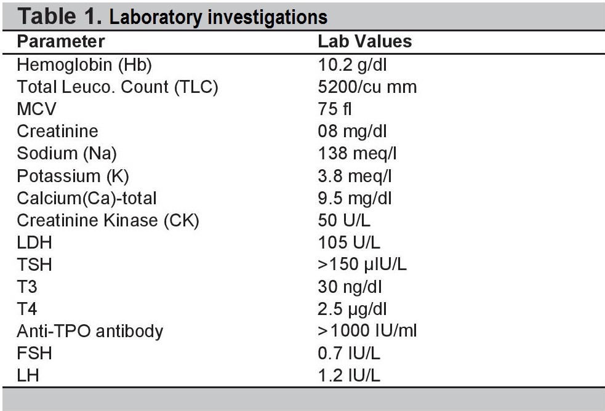Click the TSH >150 µIU/L value

point(363,265)
